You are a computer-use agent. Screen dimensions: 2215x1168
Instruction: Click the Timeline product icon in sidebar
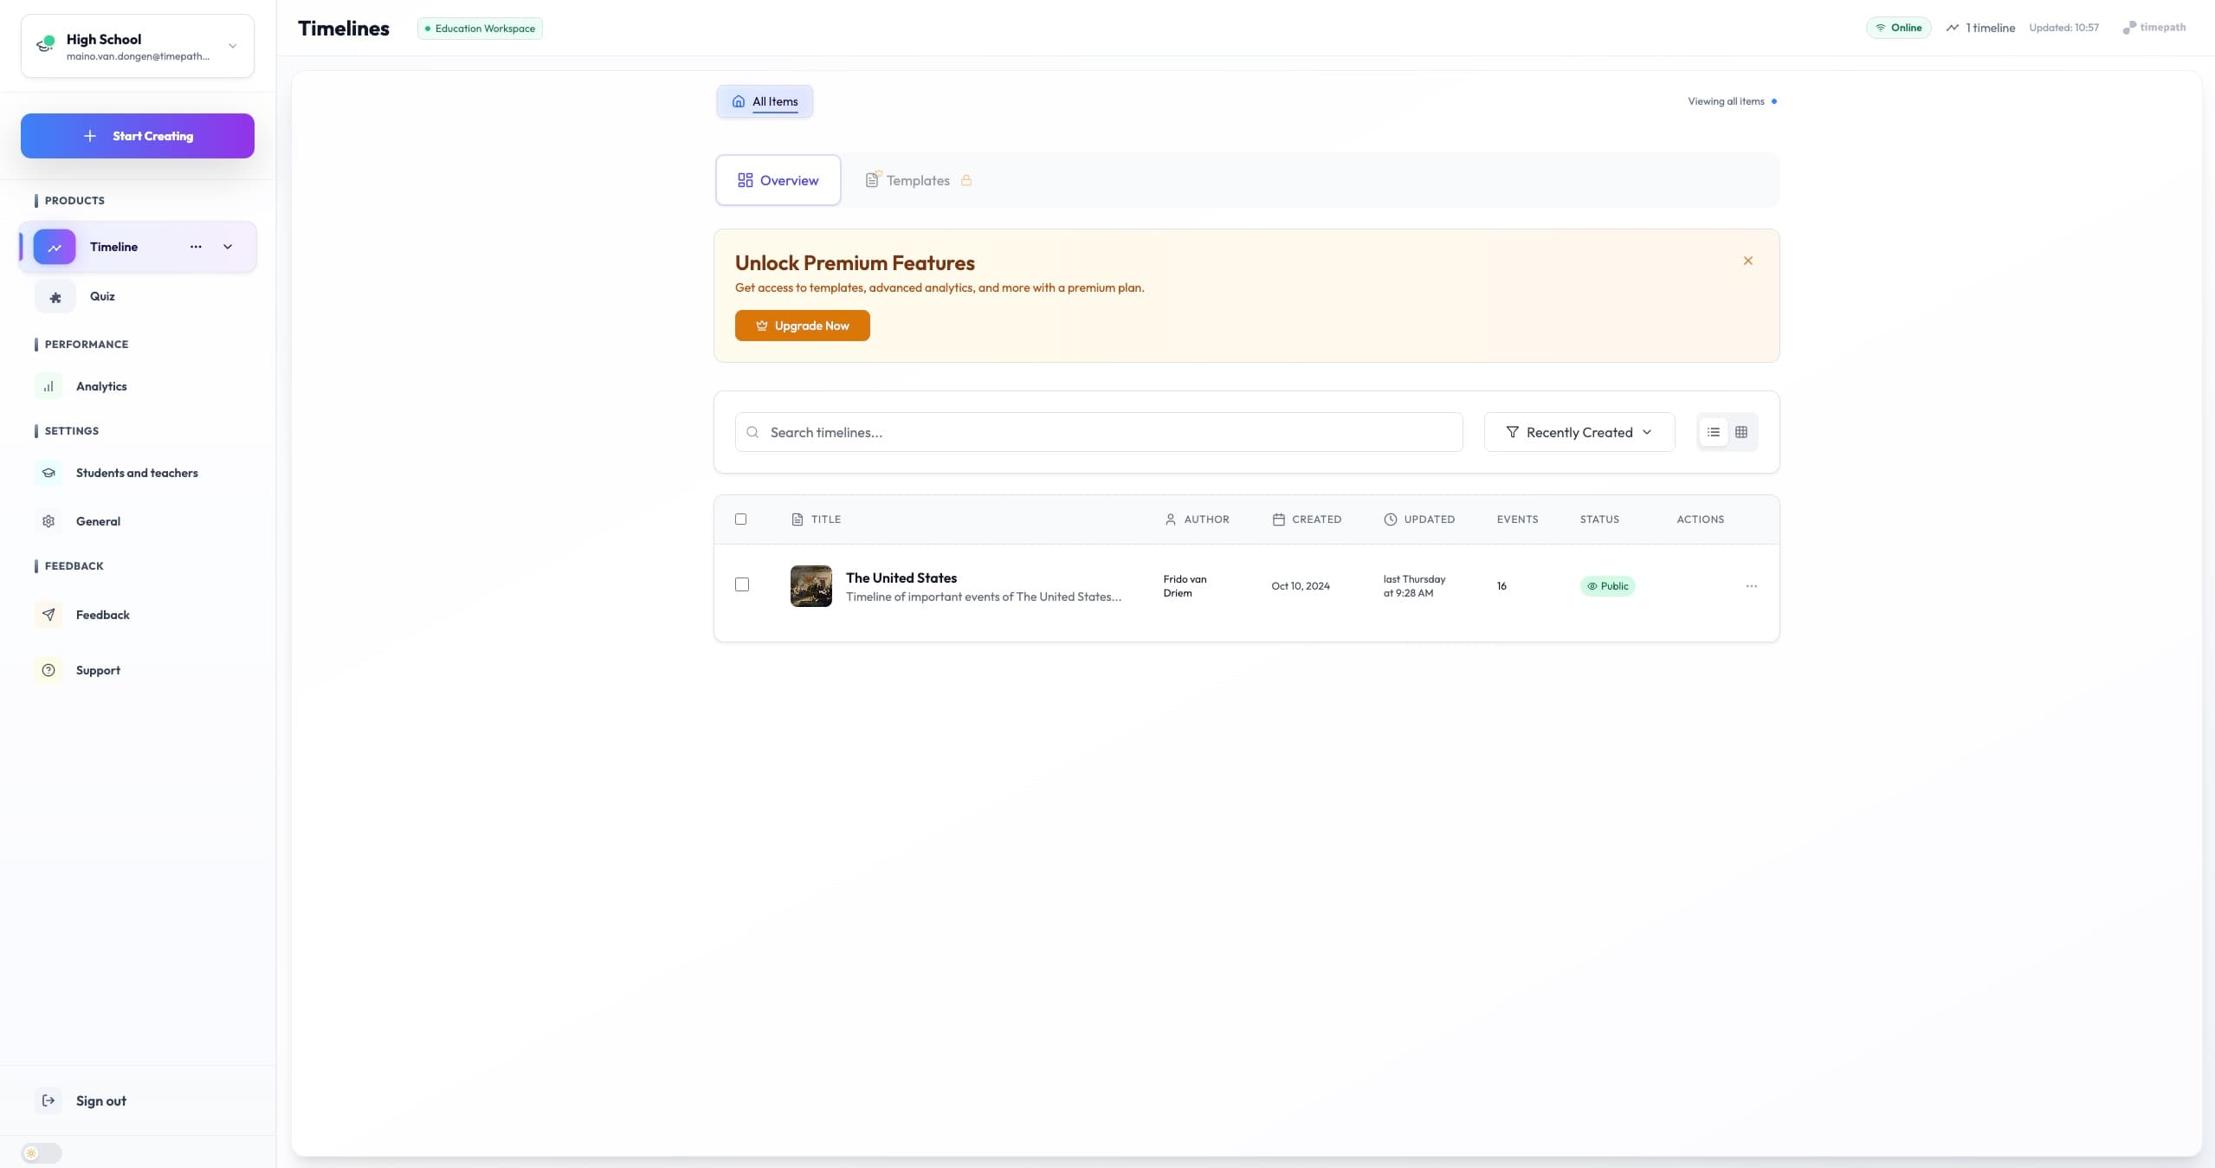[x=55, y=247]
